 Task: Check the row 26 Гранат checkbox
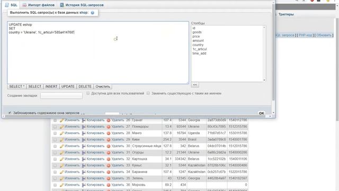tap(55, 120)
